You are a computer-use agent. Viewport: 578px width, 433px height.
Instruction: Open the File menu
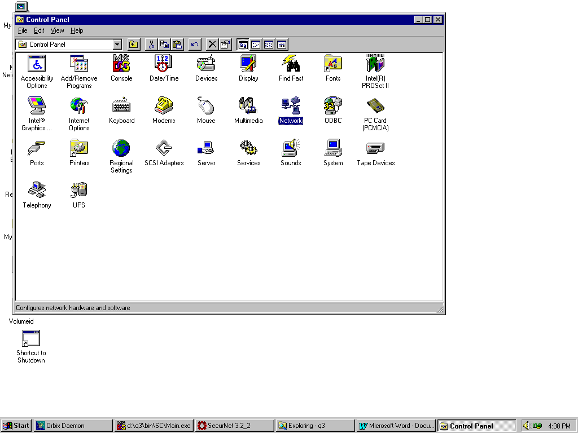pos(23,30)
